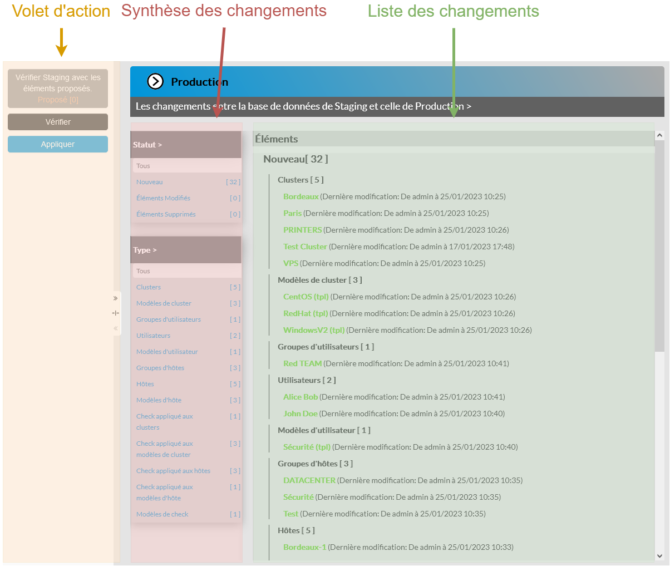
Task: Open the Bordeaux cluster link
Action: (300, 196)
